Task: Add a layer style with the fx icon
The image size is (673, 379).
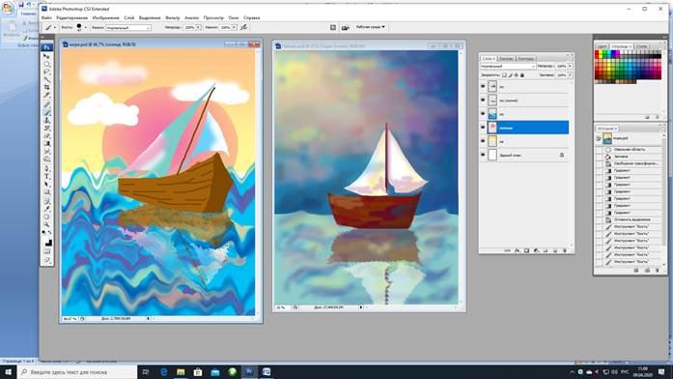Action: click(518, 250)
